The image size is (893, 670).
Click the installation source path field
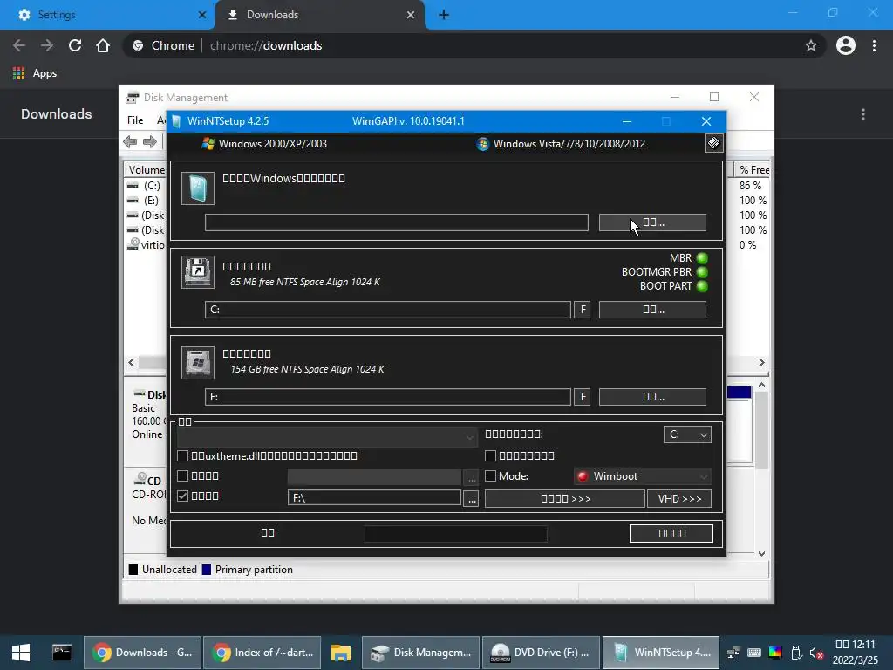[x=397, y=222]
